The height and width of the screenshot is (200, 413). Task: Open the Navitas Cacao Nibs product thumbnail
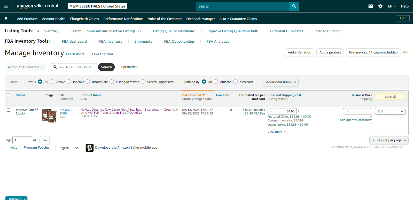pos(49,116)
